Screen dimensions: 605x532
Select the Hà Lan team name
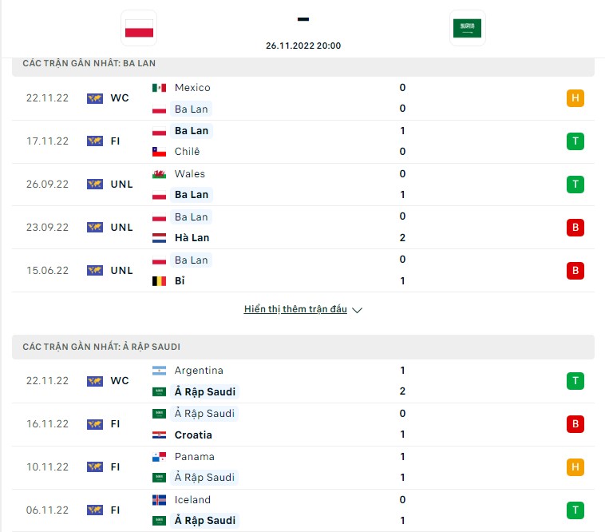pos(192,238)
